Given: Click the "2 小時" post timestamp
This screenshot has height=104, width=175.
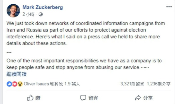Looking at the screenshot, I should (x=28, y=14).
